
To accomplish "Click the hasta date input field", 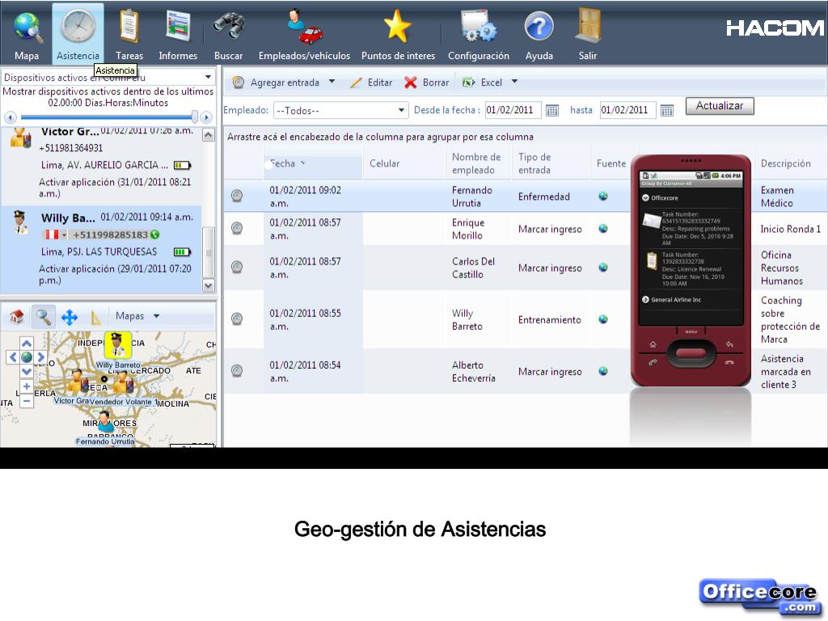I will click(x=627, y=110).
